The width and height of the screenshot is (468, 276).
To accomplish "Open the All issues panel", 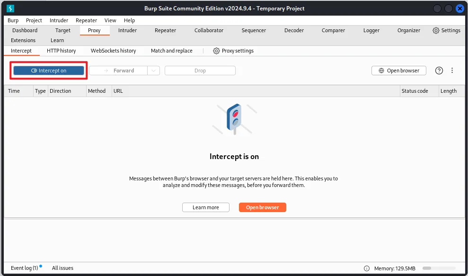I will pos(62,268).
